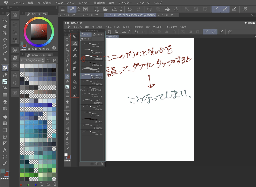Click import color set download button

[55, 60]
